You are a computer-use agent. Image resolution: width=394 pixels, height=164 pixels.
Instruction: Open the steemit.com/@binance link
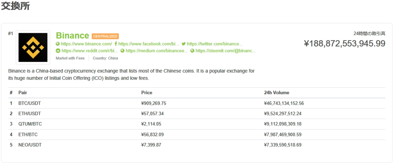(x=225, y=51)
